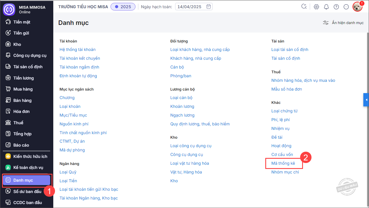Go to Báo cáo in sidebar
369x208 pixels.
pos(21,145)
